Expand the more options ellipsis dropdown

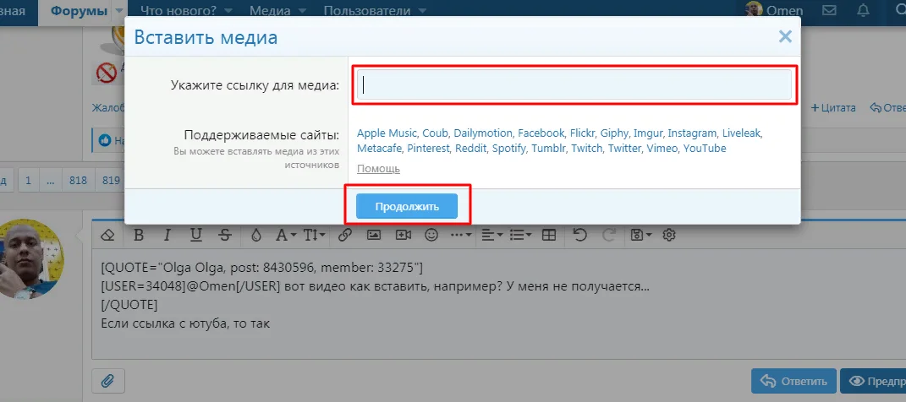[x=461, y=236]
